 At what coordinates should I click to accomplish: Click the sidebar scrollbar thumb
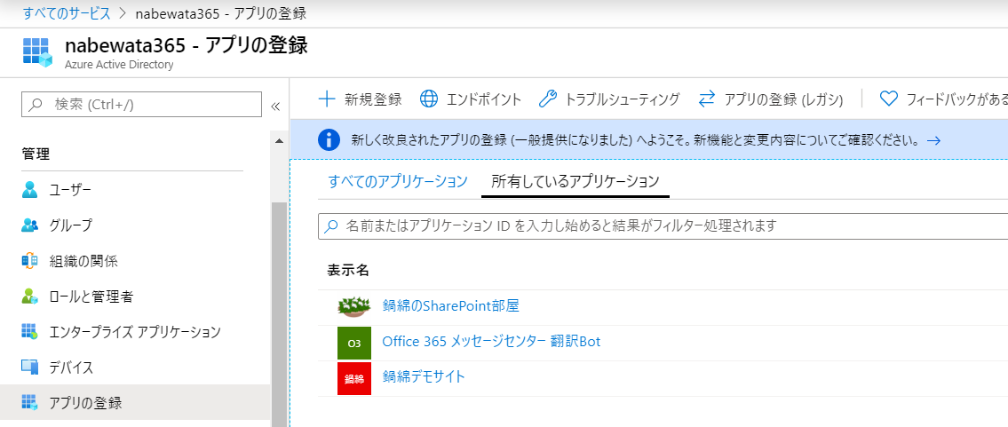click(278, 314)
